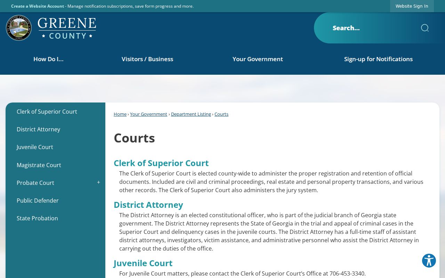Open the accessibility options widget
Screen dimensions: 445x278
point(429,261)
